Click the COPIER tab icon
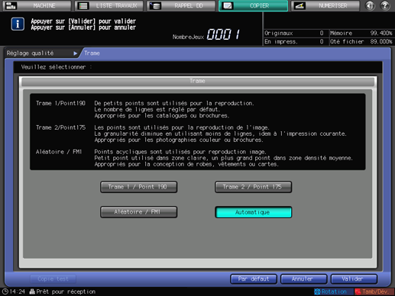This screenshot has height=296, width=395. point(228,5)
